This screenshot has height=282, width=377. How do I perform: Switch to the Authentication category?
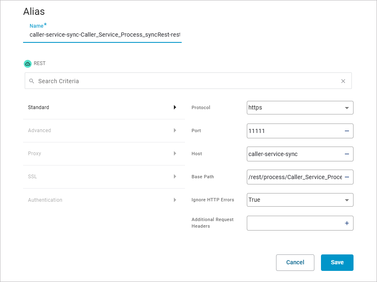(x=45, y=200)
